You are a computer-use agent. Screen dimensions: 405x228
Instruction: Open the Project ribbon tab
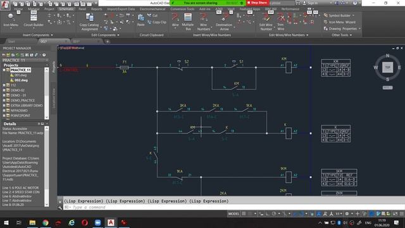click(x=49, y=9)
